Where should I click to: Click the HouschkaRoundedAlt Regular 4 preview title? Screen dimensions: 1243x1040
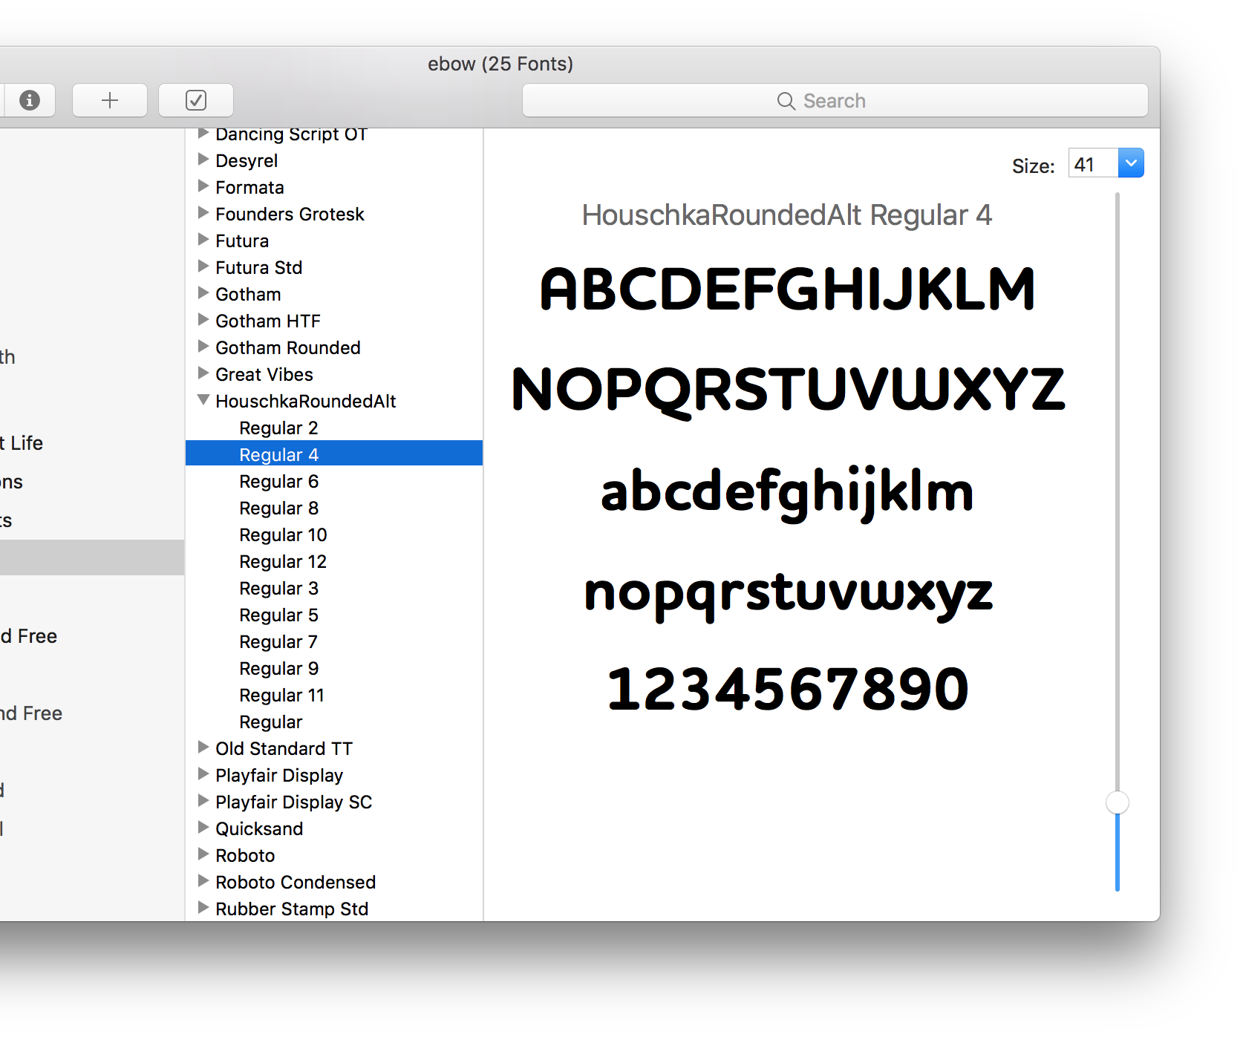tap(787, 215)
